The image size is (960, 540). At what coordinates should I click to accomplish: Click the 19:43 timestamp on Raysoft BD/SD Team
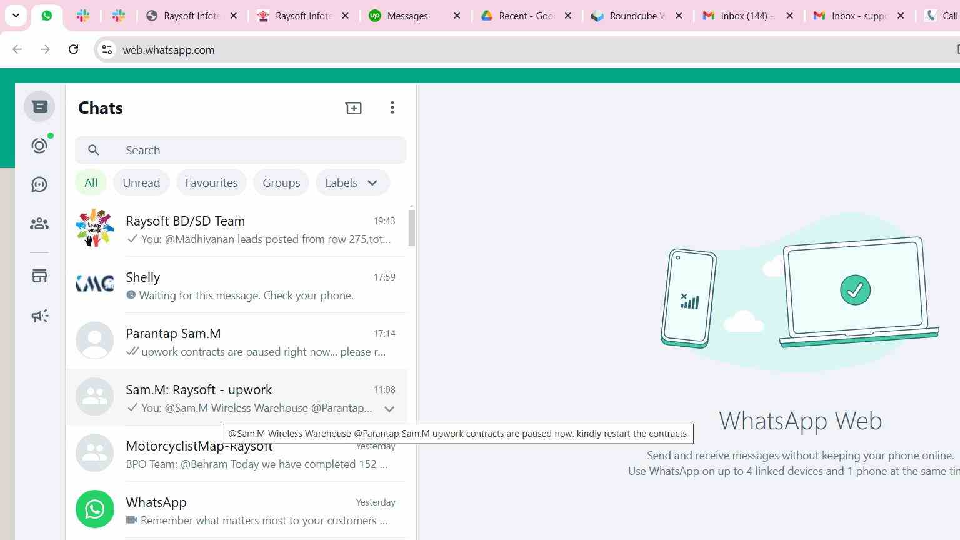[384, 221]
